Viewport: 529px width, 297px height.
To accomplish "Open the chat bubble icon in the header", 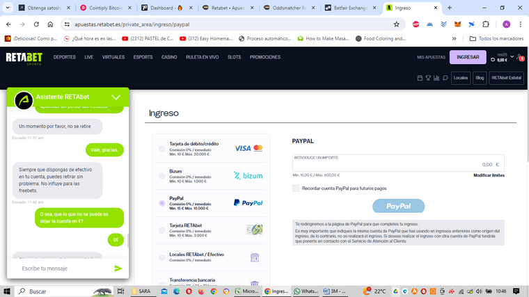I will [445, 78].
